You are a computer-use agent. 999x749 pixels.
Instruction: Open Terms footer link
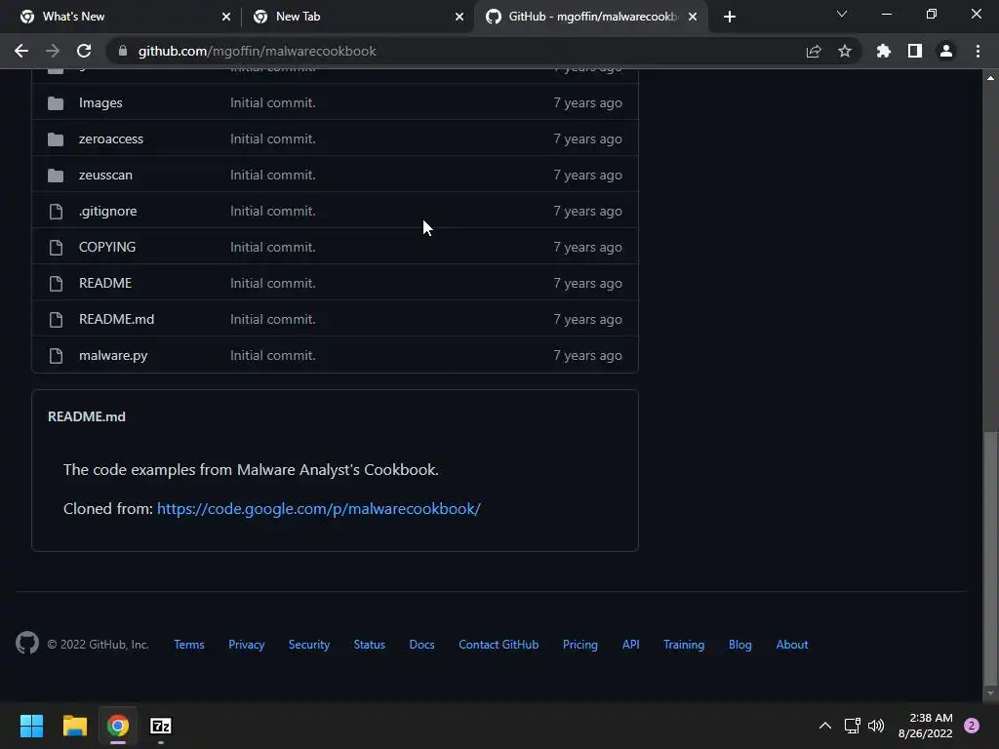tap(189, 645)
